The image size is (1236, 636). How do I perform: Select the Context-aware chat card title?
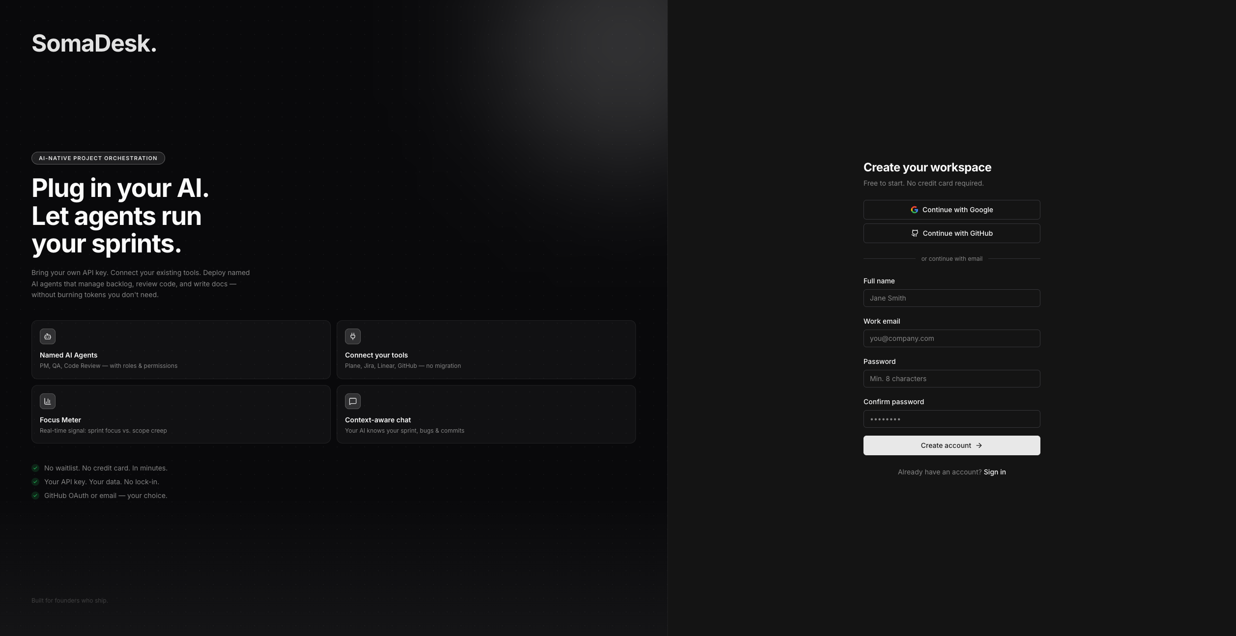(378, 420)
